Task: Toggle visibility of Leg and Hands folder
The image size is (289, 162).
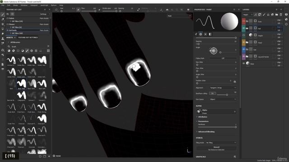Action: (x=244, y=57)
